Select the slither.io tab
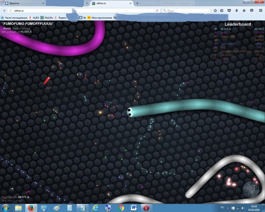This screenshot has height=212, width=265. pyautogui.click(x=111, y=3)
